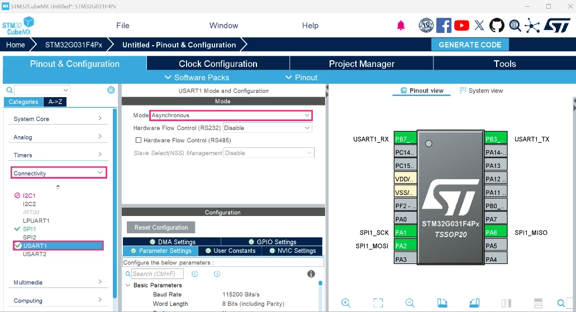This screenshot has width=576, height=312.
Task: Select LPUART1 in the Connectivity list
Action: [36, 220]
